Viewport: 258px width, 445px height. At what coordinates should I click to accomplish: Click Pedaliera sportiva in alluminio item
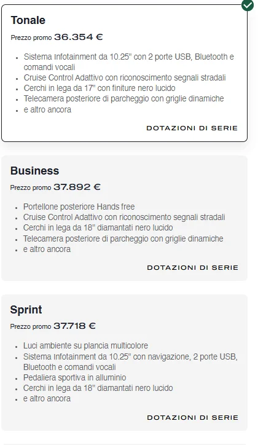74,377
